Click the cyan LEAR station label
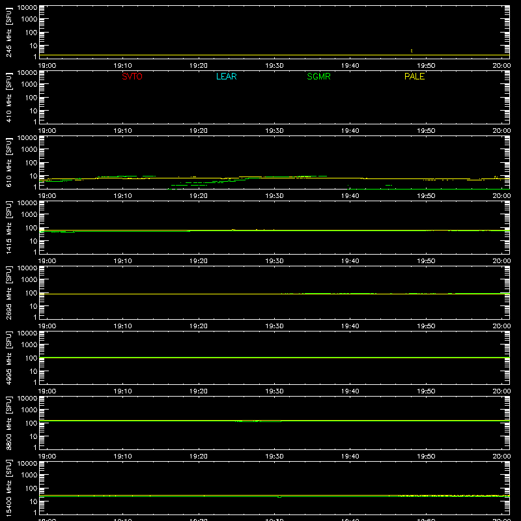Image resolution: width=521 pixels, height=521 pixels. pos(226,76)
